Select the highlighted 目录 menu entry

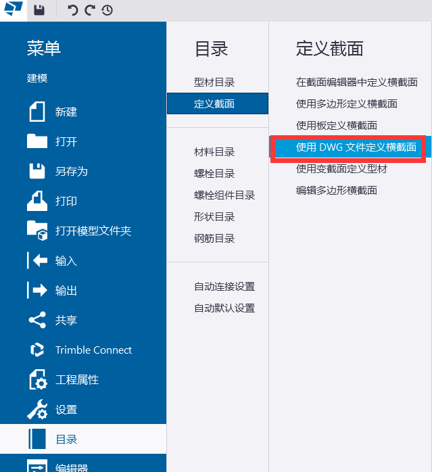click(83, 439)
